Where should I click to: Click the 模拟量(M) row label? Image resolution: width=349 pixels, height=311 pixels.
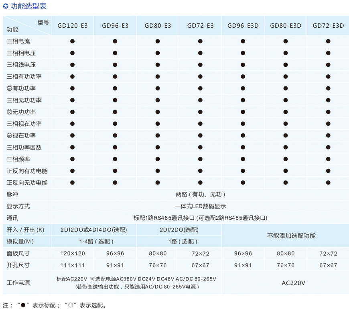click(20, 241)
